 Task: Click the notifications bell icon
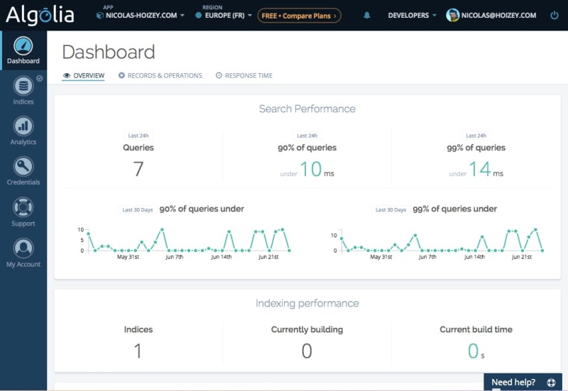(x=367, y=15)
